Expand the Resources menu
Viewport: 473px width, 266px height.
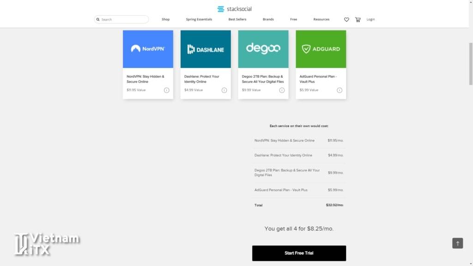point(321,19)
